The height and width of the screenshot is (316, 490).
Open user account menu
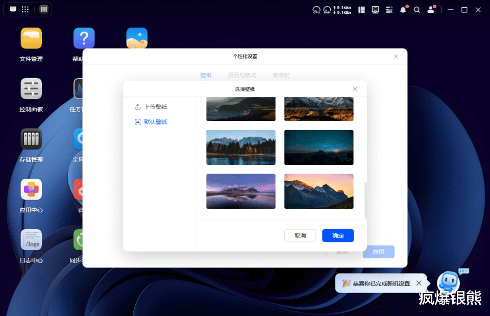431,10
